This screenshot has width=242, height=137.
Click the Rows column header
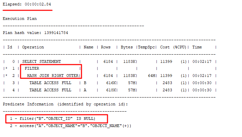pos(106,47)
